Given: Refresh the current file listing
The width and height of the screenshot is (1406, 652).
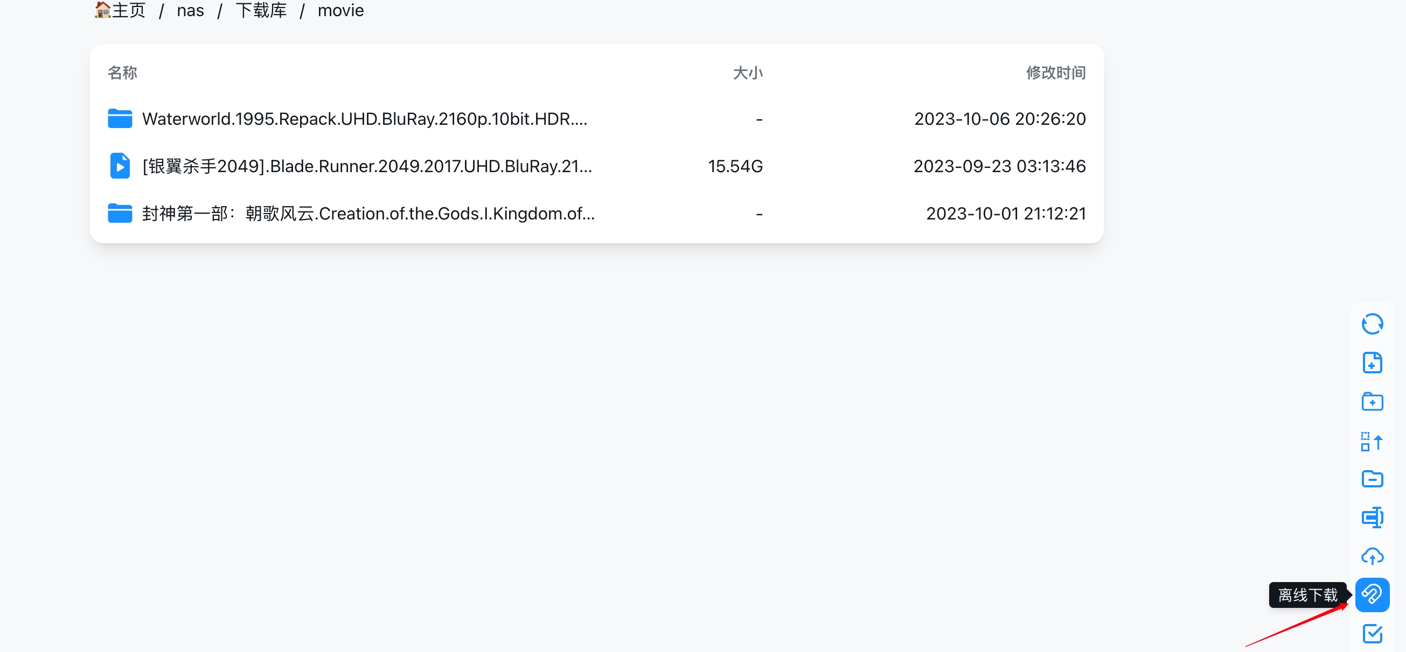Looking at the screenshot, I should pos(1372,324).
